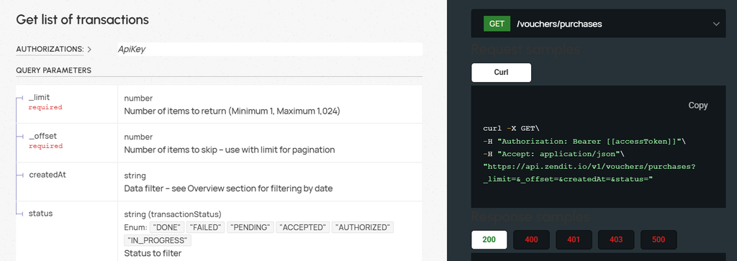Click the Authorization Bearer header line
This screenshot has height=261, width=737.
(584, 141)
